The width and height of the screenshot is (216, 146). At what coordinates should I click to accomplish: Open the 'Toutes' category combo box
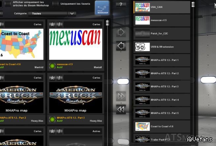[48, 14]
